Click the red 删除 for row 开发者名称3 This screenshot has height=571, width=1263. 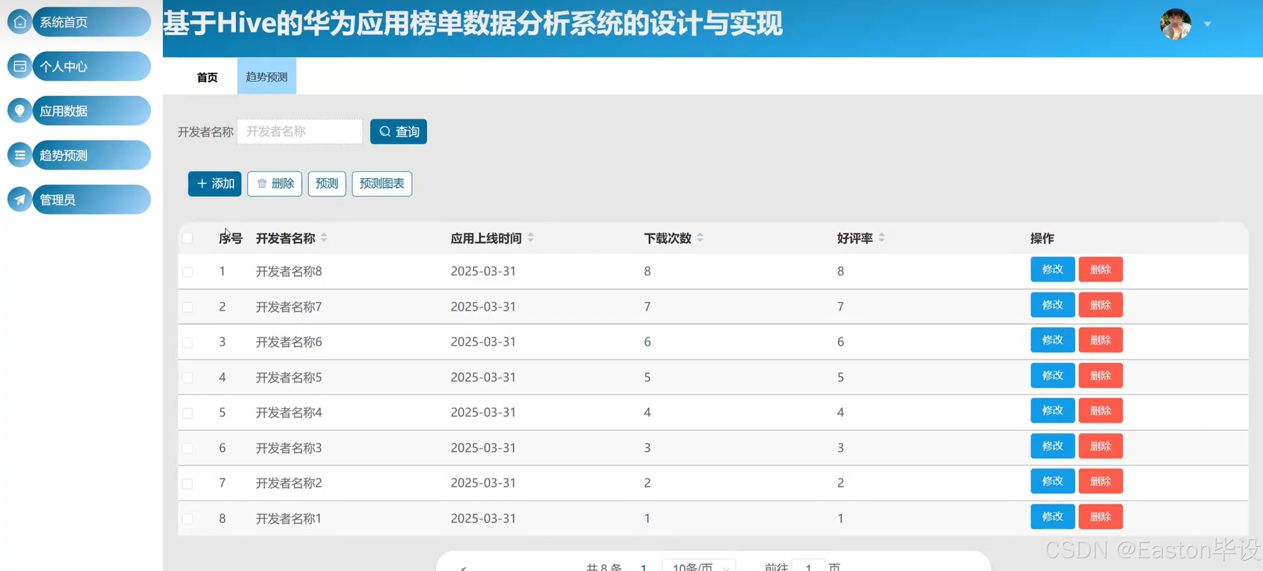point(1101,446)
